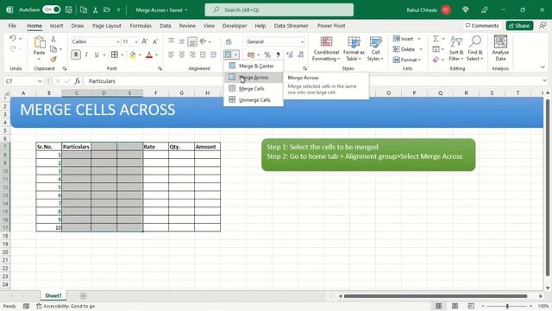552x311 pixels.
Task: Choose Merge Cells in the dropdown menu
Action: [253, 88]
